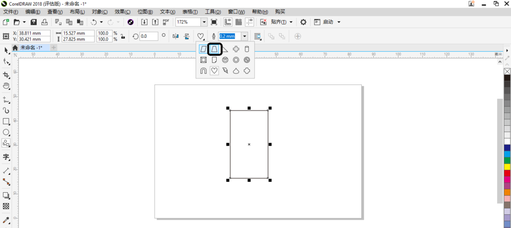This screenshot has height=228, width=511.
Task: Choose the Connector tool
Action: coord(6,181)
